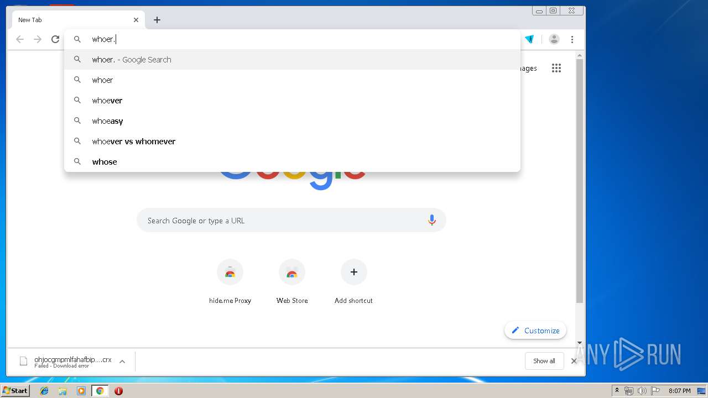Click the Opera icon in taskbar
708x398 pixels.
pos(118,391)
